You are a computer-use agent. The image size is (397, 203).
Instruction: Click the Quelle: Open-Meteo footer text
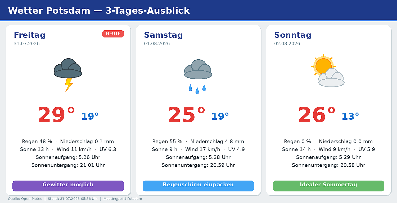[x=25, y=199]
